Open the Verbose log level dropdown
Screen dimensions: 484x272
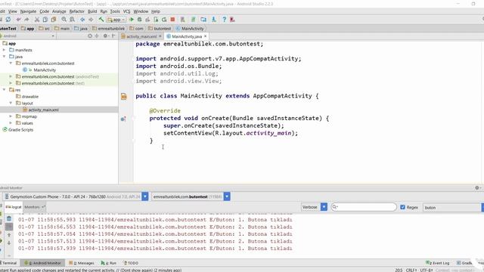coord(324,207)
